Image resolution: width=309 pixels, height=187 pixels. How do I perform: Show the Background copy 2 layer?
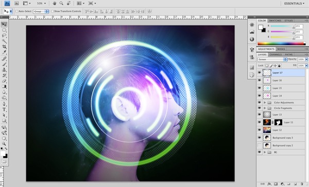260,145
